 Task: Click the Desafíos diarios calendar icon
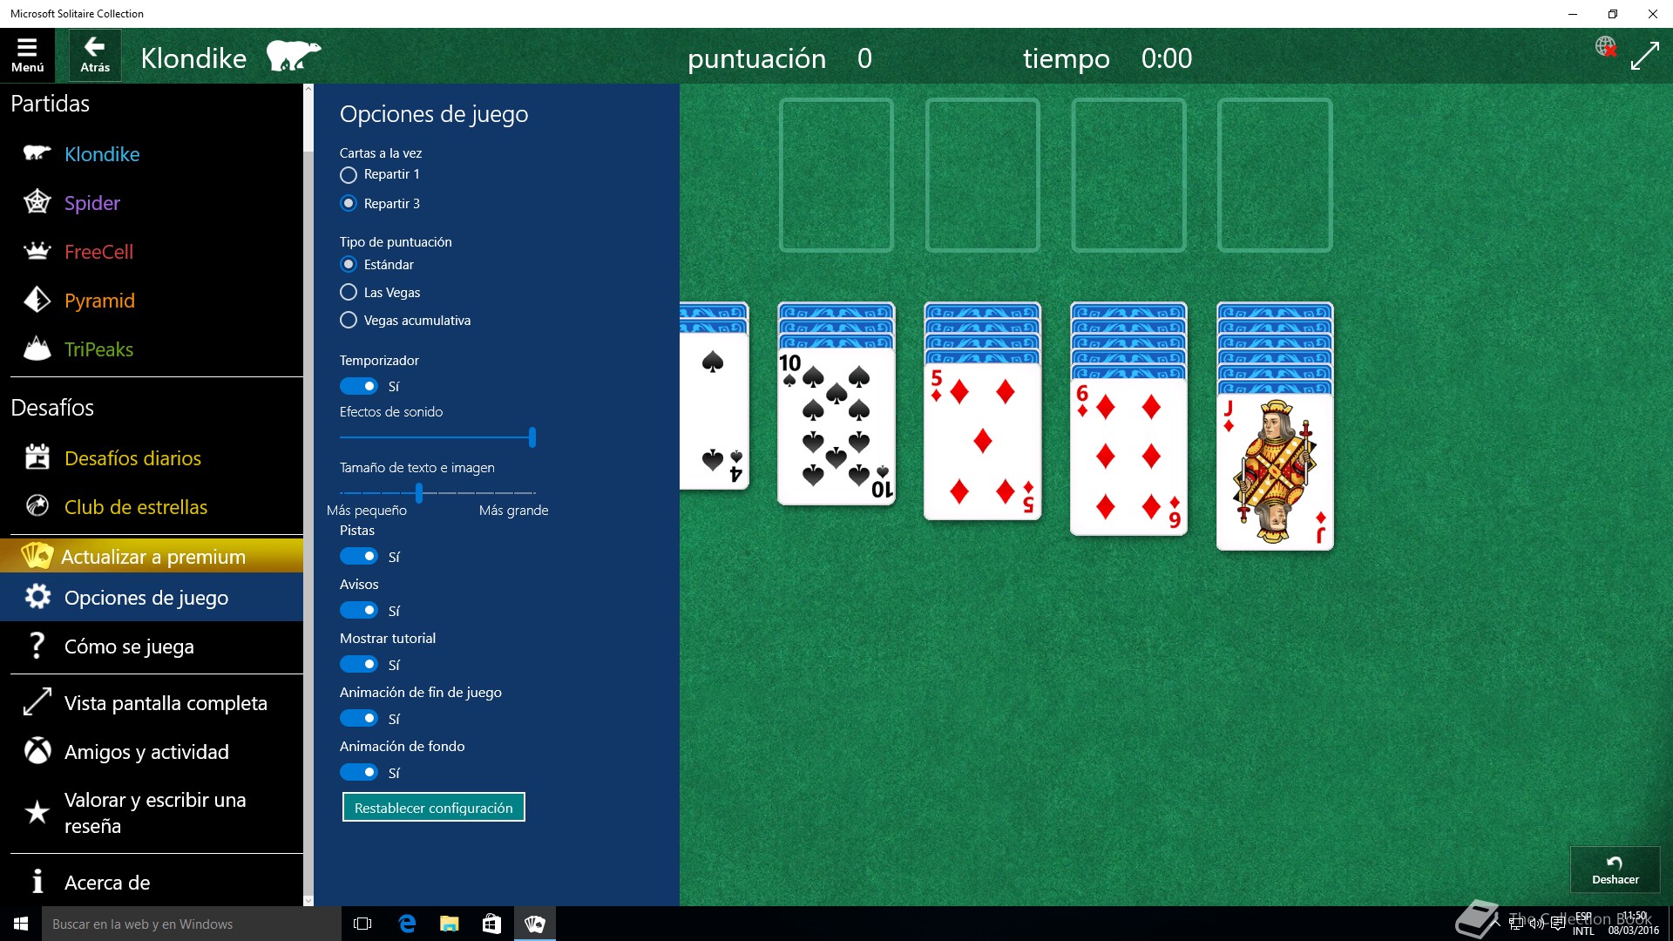pyautogui.click(x=37, y=457)
